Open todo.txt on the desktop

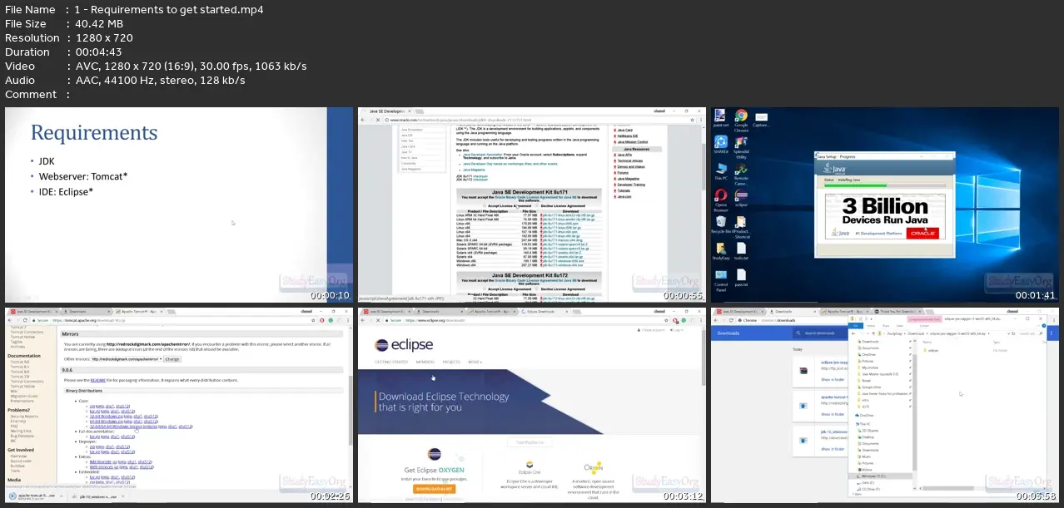click(741, 251)
